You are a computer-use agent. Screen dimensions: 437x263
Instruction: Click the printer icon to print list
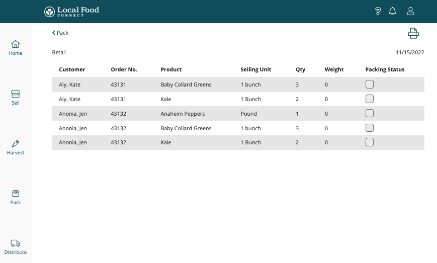click(413, 33)
